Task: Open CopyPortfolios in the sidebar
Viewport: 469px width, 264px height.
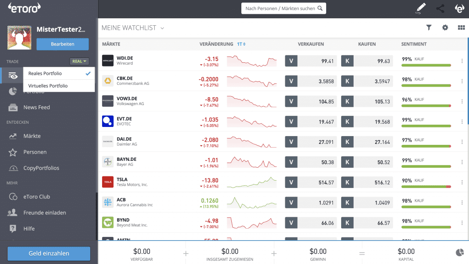Action: click(x=41, y=168)
